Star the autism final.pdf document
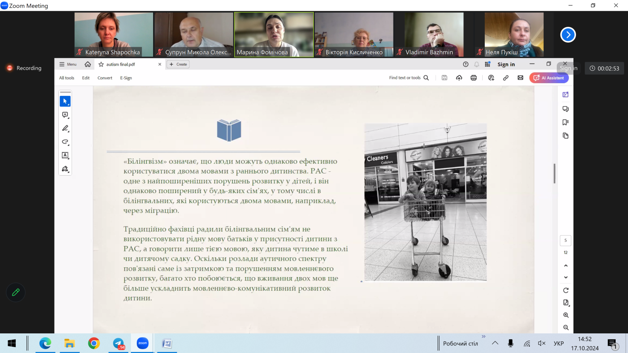628x353 pixels. point(101,64)
